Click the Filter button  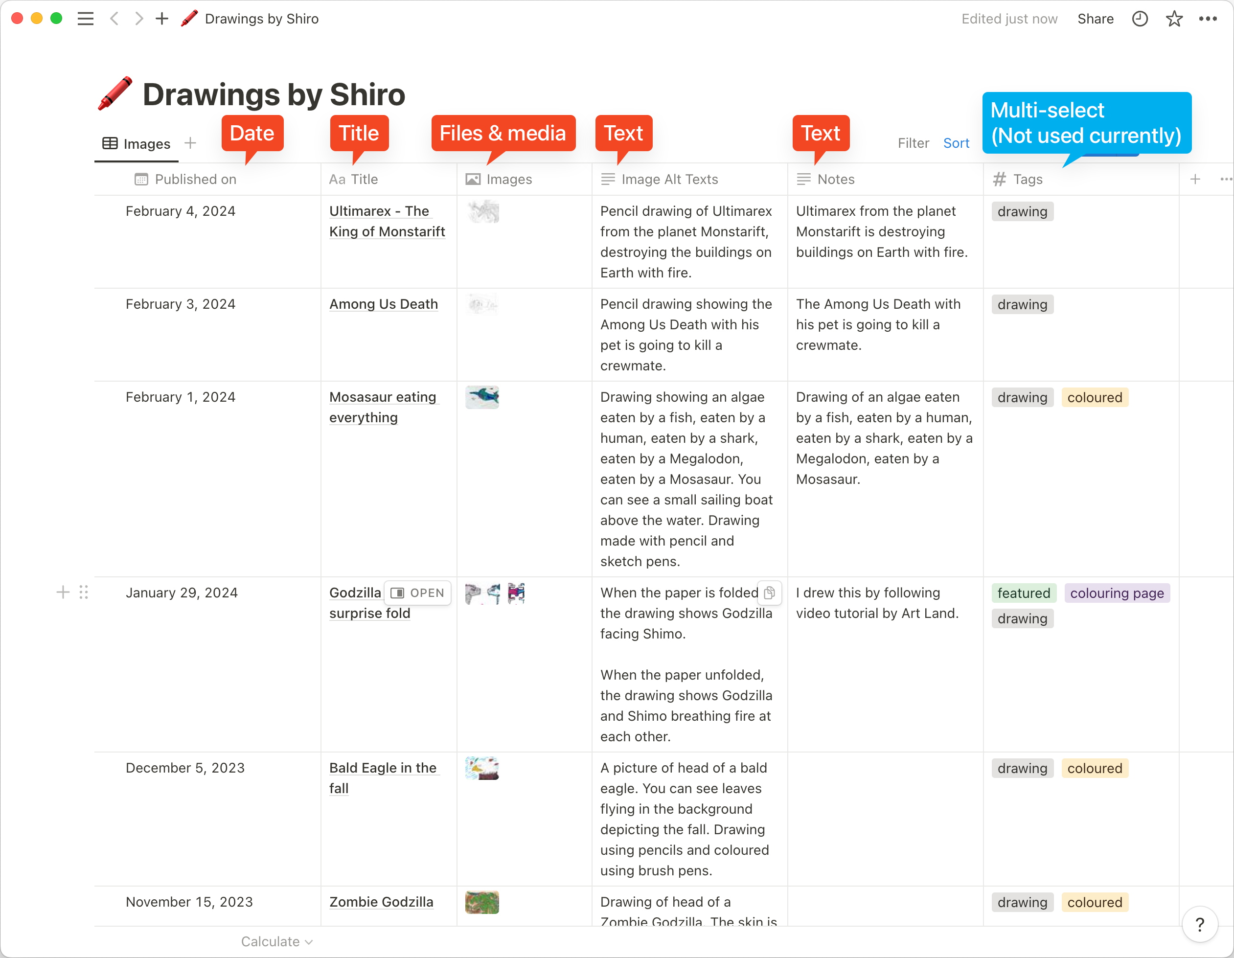click(913, 143)
